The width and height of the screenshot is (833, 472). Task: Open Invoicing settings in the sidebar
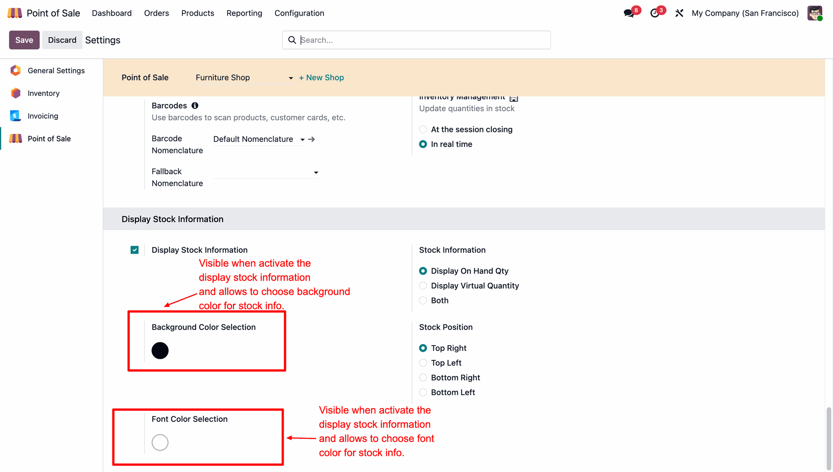coord(43,116)
